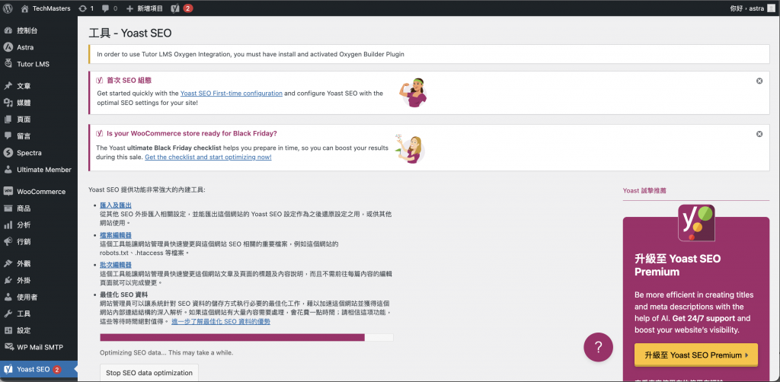Click the 設定 settings icon
The height and width of the screenshot is (382, 780).
8,330
